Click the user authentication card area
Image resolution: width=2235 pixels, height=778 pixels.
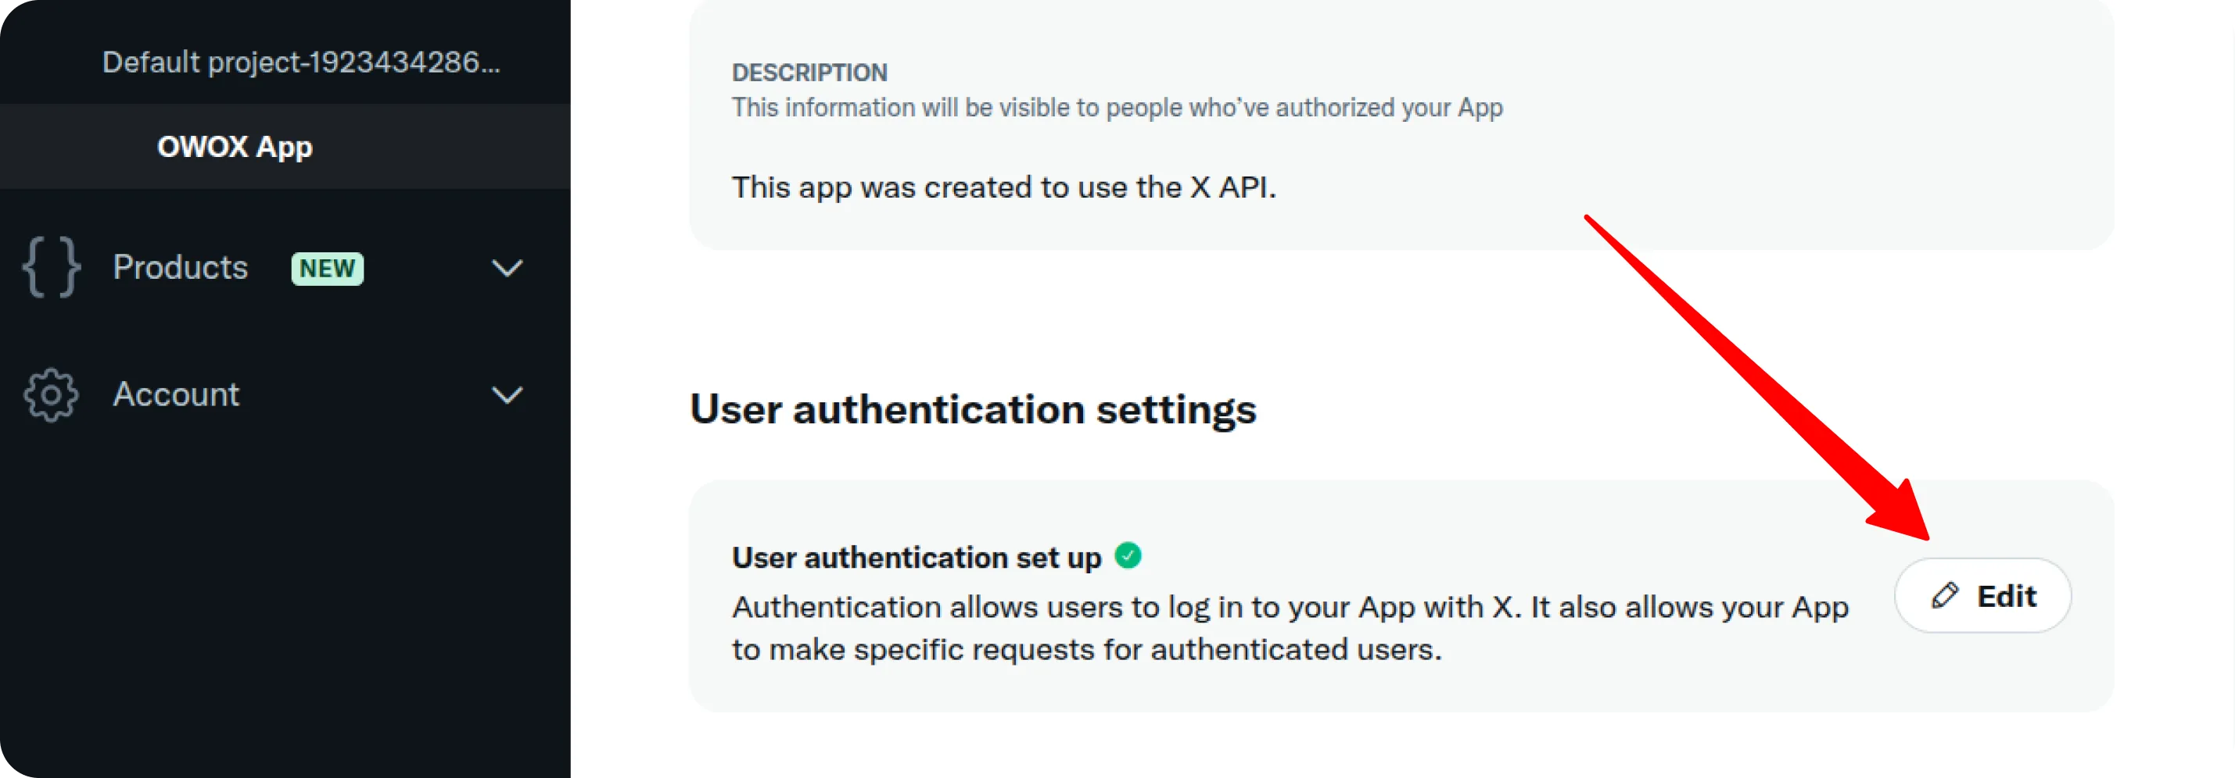click(x=1401, y=596)
